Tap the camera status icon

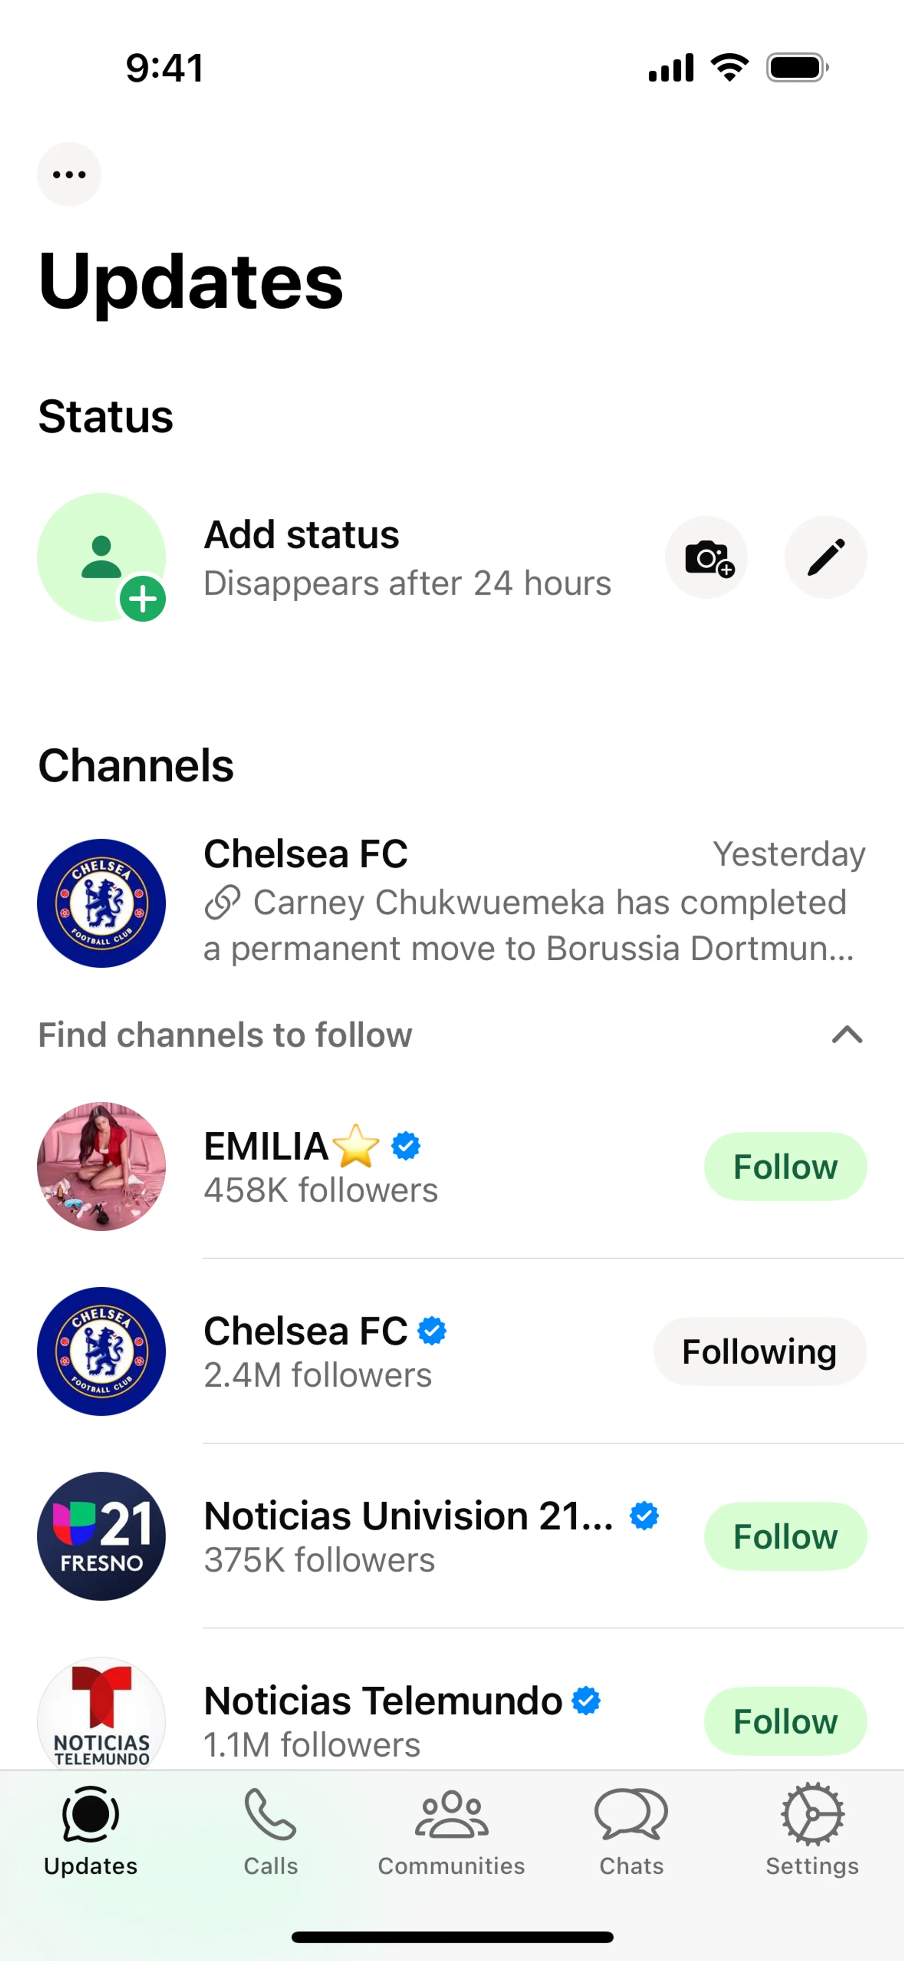[x=706, y=557]
